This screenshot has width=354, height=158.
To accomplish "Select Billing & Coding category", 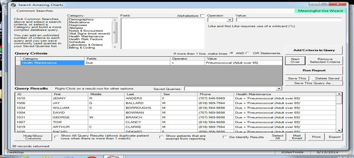I will point(82,48).
